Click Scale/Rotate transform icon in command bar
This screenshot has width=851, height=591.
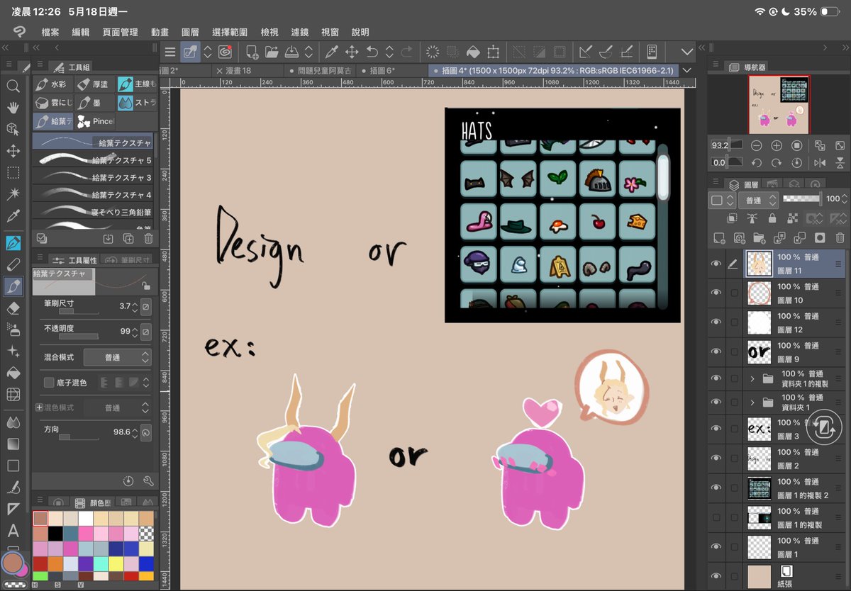494,52
